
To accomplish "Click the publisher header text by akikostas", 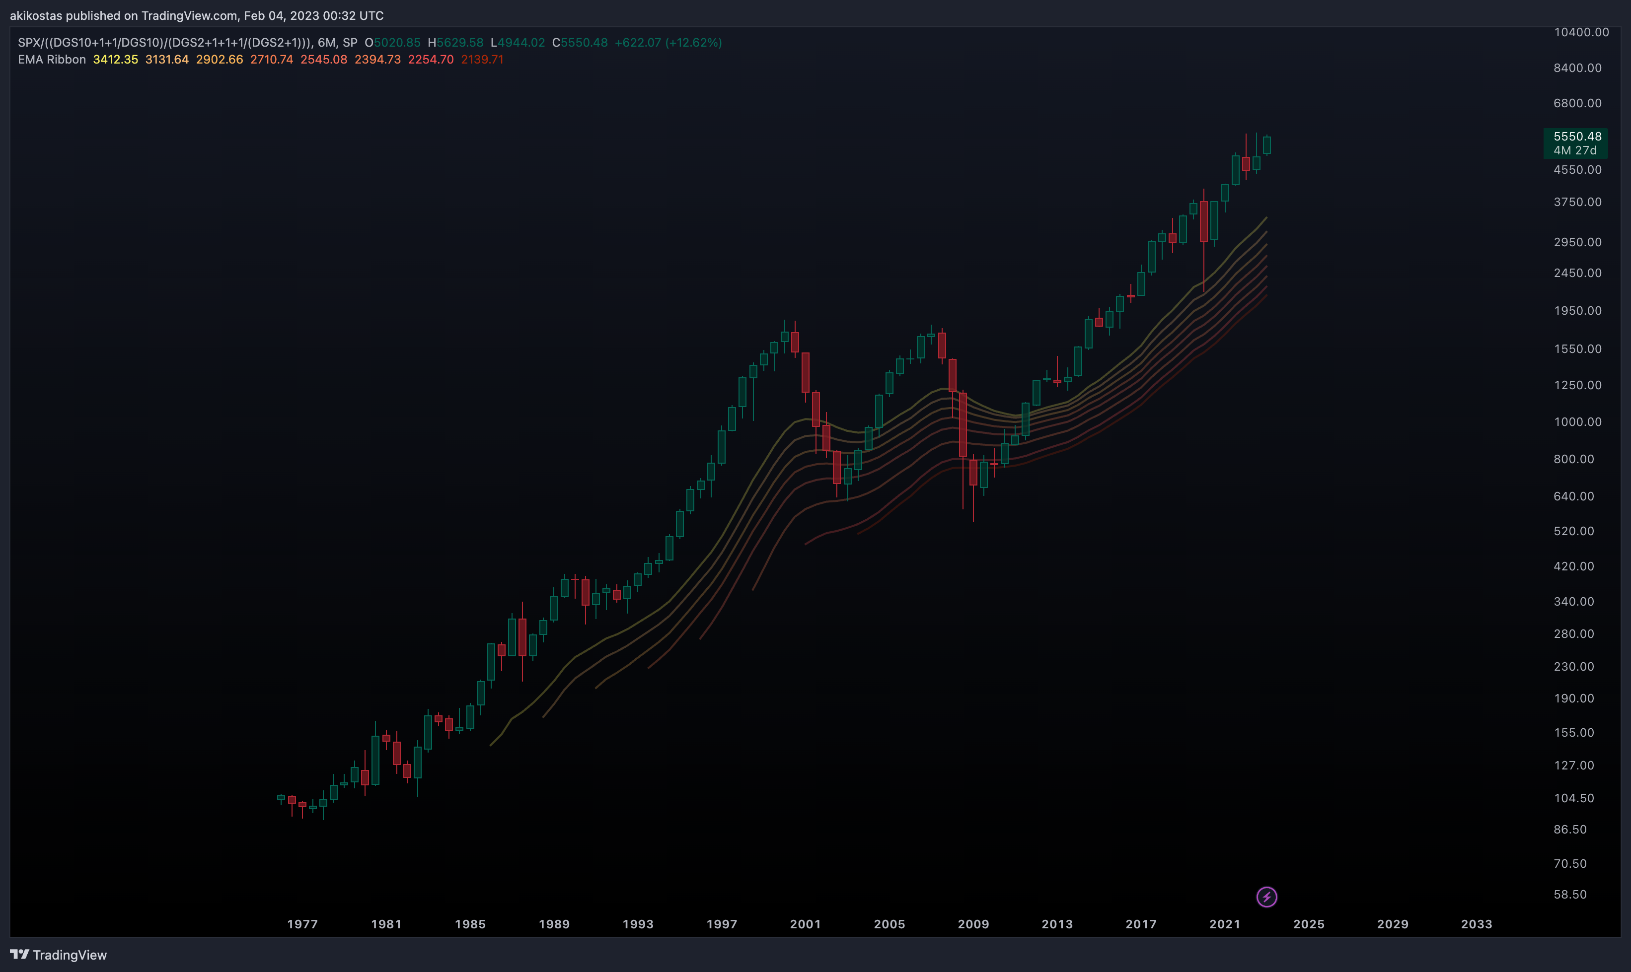I will point(197,16).
